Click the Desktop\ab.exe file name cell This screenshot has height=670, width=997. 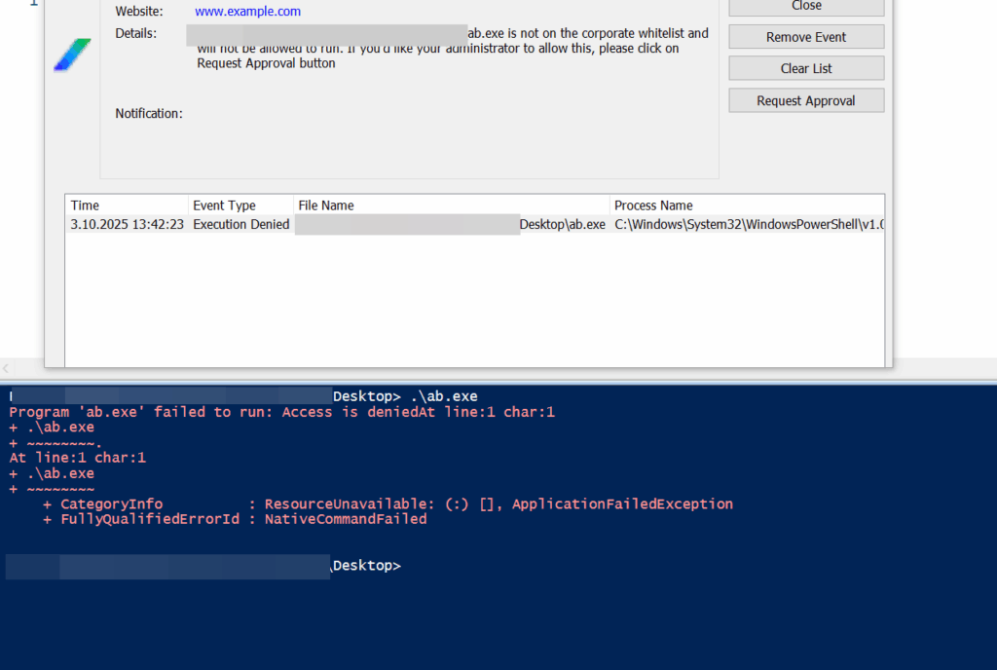coord(562,224)
